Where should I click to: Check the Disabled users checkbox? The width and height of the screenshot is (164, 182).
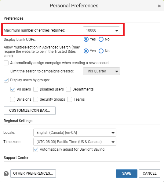coord(36,89)
